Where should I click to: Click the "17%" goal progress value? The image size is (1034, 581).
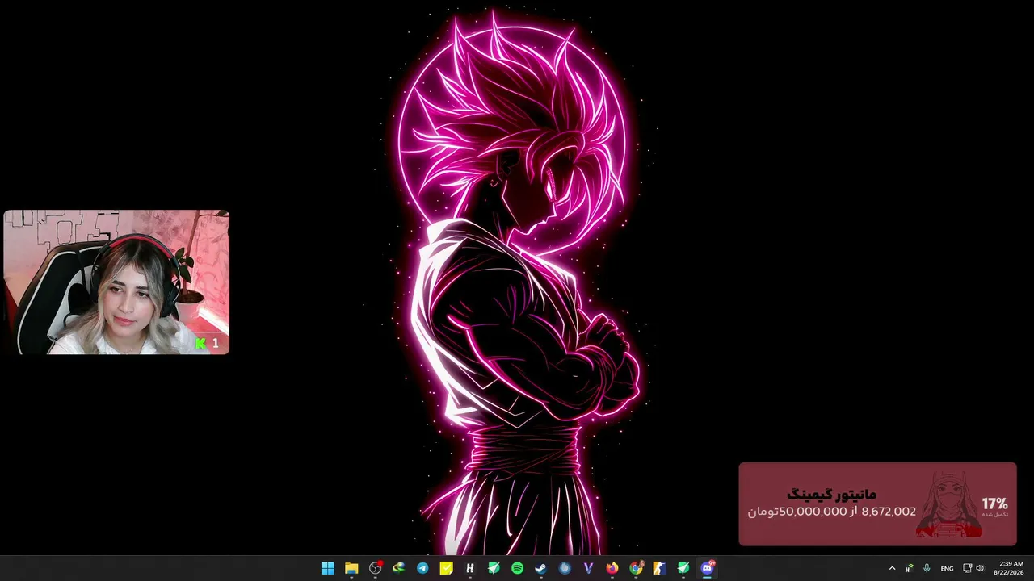995,504
